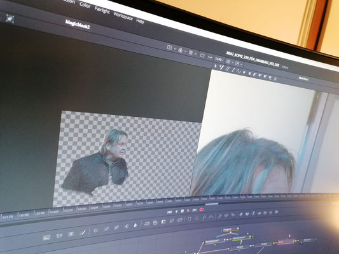The image size is (339, 254).
Task: Click the right viewer channel icon
Action: coord(237,63)
